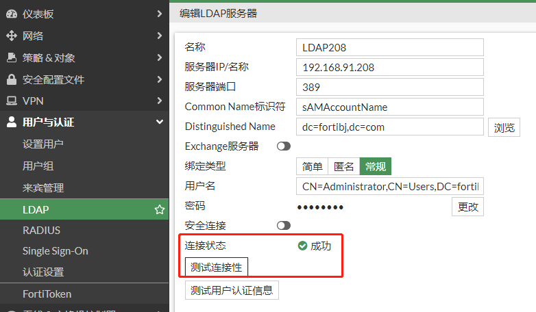Enable the Exchange服务器 toggle switch

click(283, 146)
